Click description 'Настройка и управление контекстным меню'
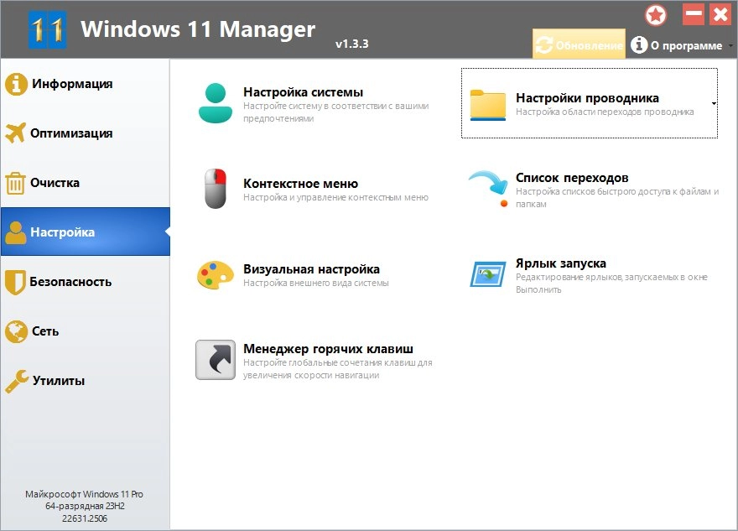Viewport: 738px width, 531px height. click(335, 197)
